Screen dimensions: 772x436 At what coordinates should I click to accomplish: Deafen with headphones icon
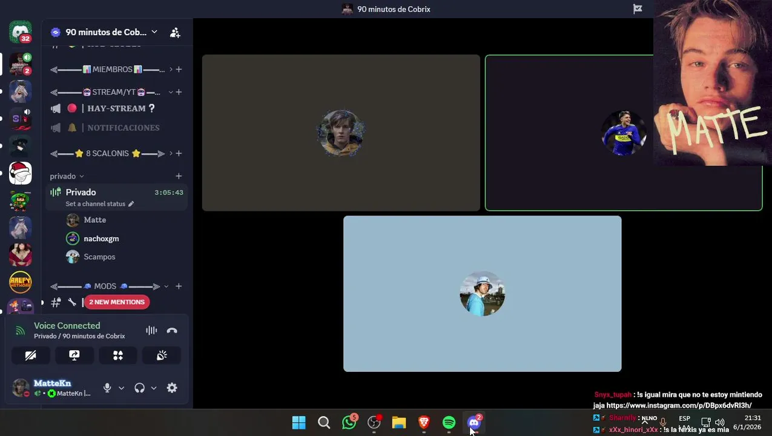coord(140,388)
